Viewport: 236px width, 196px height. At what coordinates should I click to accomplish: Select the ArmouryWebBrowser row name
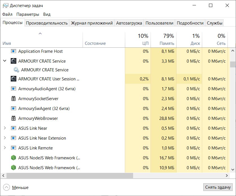[38, 118]
